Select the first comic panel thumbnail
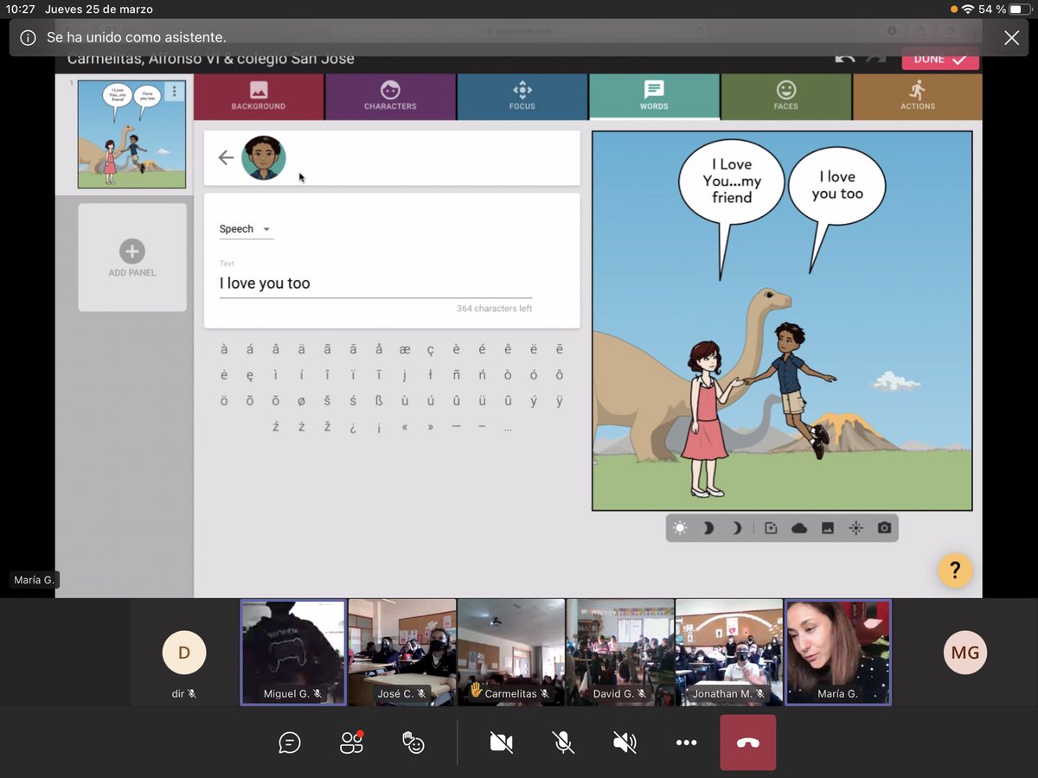Viewport: 1038px width, 778px height. pyautogui.click(x=131, y=134)
